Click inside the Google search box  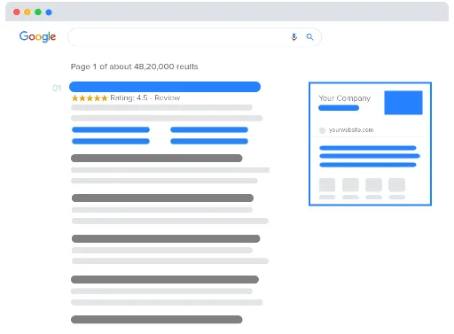pos(194,37)
